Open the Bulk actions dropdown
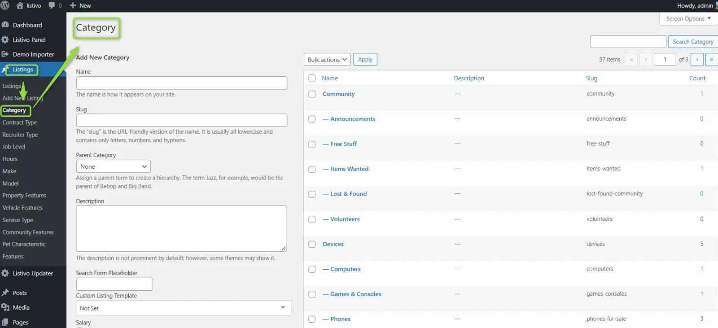 [328, 60]
